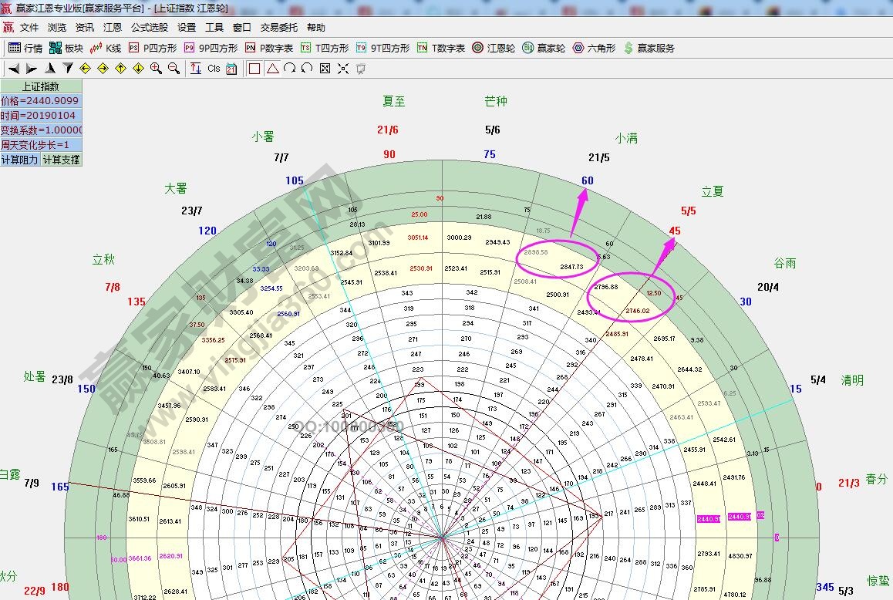The width and height of the screenshot is (893, 600).
Task: Click the 赢家服务 dollar sign button
Action: point(649,48)
